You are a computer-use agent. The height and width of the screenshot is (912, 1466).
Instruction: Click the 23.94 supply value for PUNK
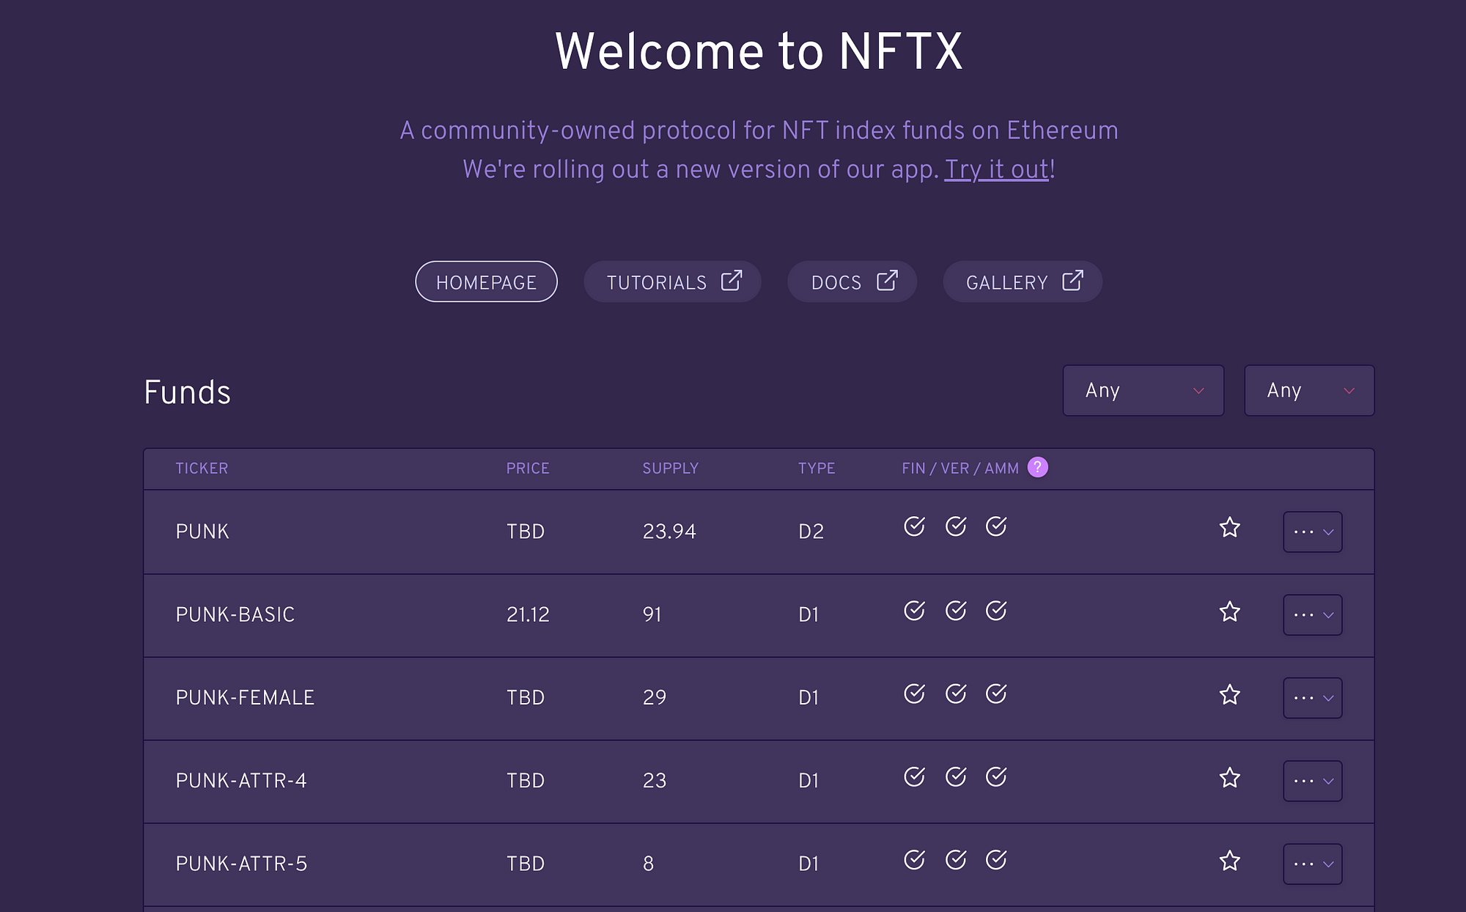[669, 532]
